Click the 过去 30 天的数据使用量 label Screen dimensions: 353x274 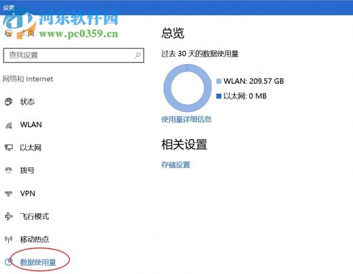[x=200, y=54]
